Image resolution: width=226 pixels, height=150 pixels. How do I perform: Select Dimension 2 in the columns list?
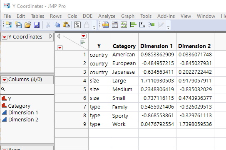[23, 120]
